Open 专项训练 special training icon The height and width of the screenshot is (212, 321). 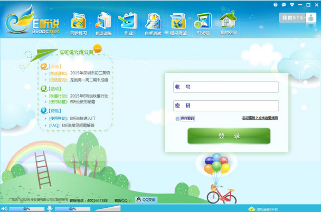pos(103,23)
